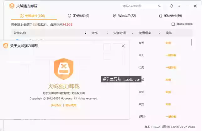Click the 火绒强力卸载 heading in About dialog
Viewport: 202px width, 131px height.
coord(64,86)
